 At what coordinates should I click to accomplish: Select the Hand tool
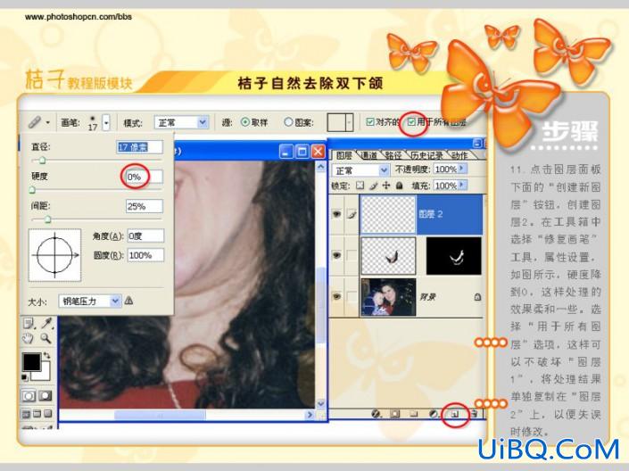(28, 339)
